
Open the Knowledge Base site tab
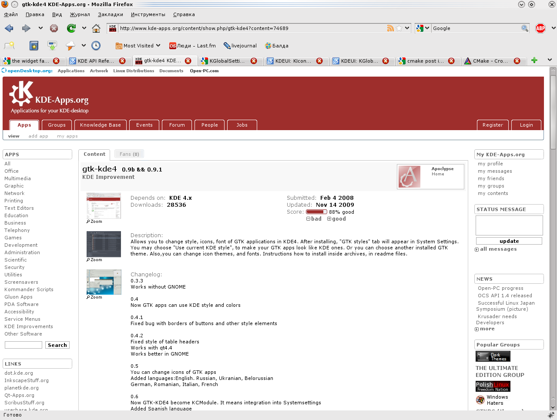(x=101, y=125)
